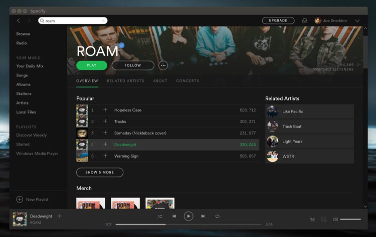The width and height of the screenshot is (376, 237).
Task: Click the Hopeless Case album art thumbnail
Action: [82, 110]
